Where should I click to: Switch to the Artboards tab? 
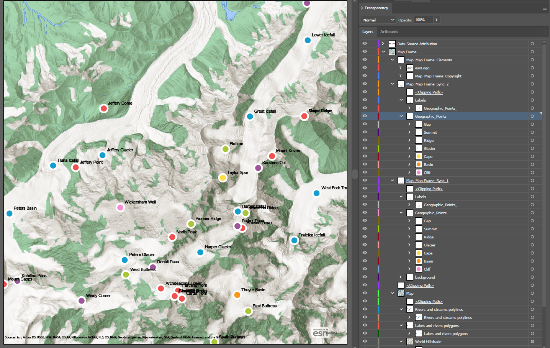pyautogui.click(x=389, y=32)
